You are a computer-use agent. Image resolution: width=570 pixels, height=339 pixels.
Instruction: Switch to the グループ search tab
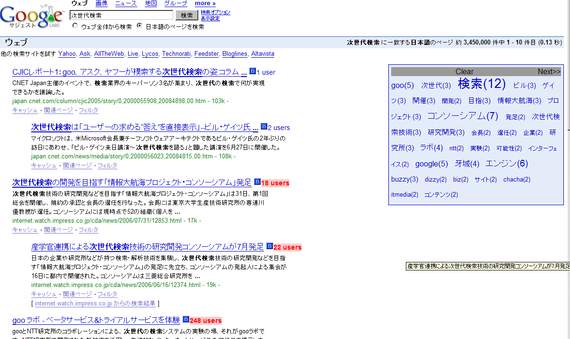click(175, 3)
